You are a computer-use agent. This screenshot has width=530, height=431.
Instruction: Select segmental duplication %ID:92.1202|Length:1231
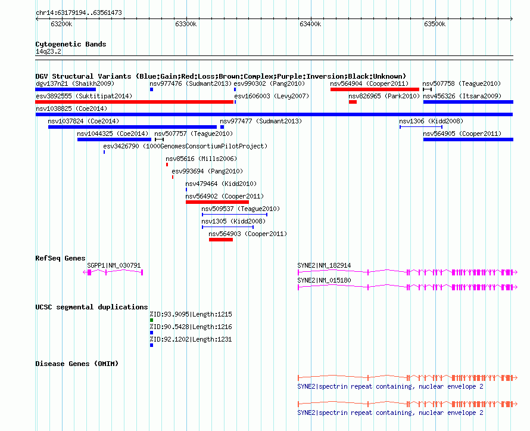(191, 339)
